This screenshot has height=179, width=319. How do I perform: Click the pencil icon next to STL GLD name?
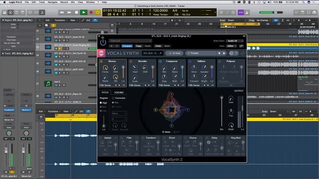tap(160, 53)
